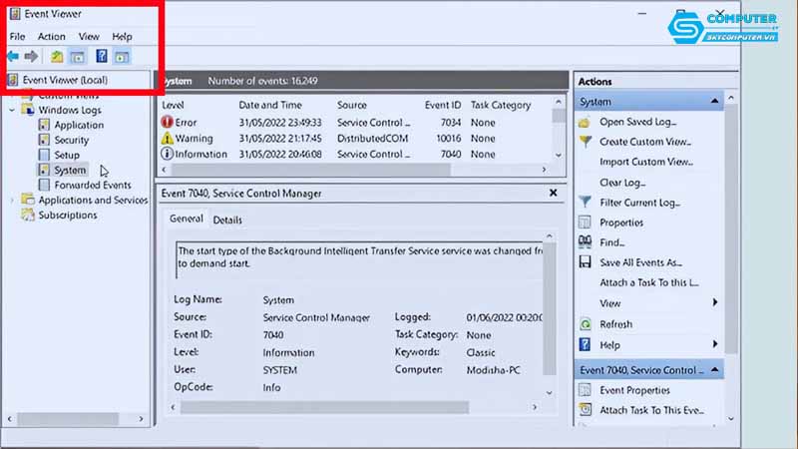
Task: Click Filter Current Log funnel action
Action: click(x=638, y=203)
